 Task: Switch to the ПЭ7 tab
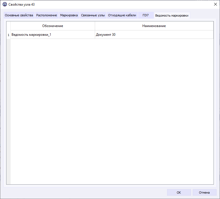[145, 15]
